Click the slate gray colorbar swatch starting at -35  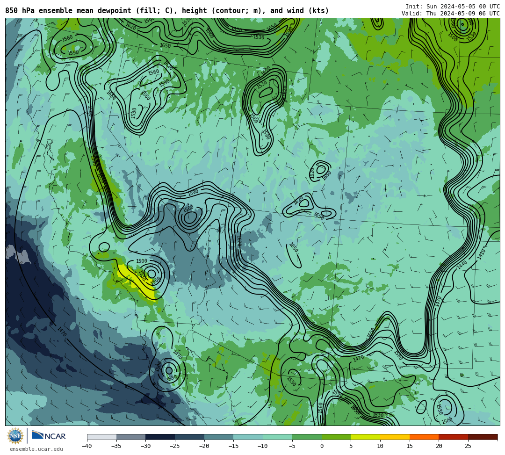point(131,437)
